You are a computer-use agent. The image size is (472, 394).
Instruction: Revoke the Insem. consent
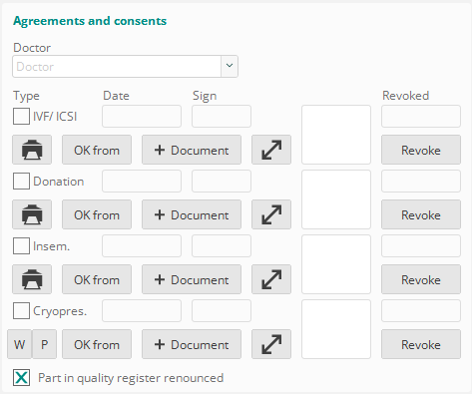(421, 279)
